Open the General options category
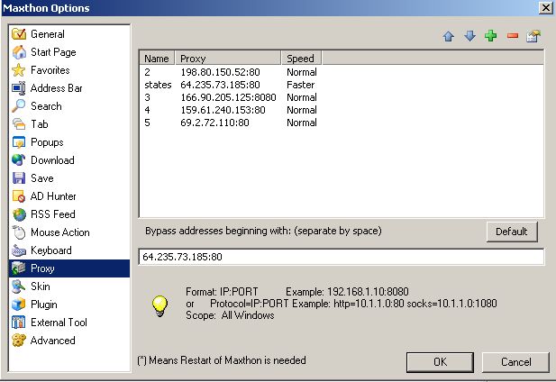Screen dimensions: 556x382 click(x=48, y=34)
